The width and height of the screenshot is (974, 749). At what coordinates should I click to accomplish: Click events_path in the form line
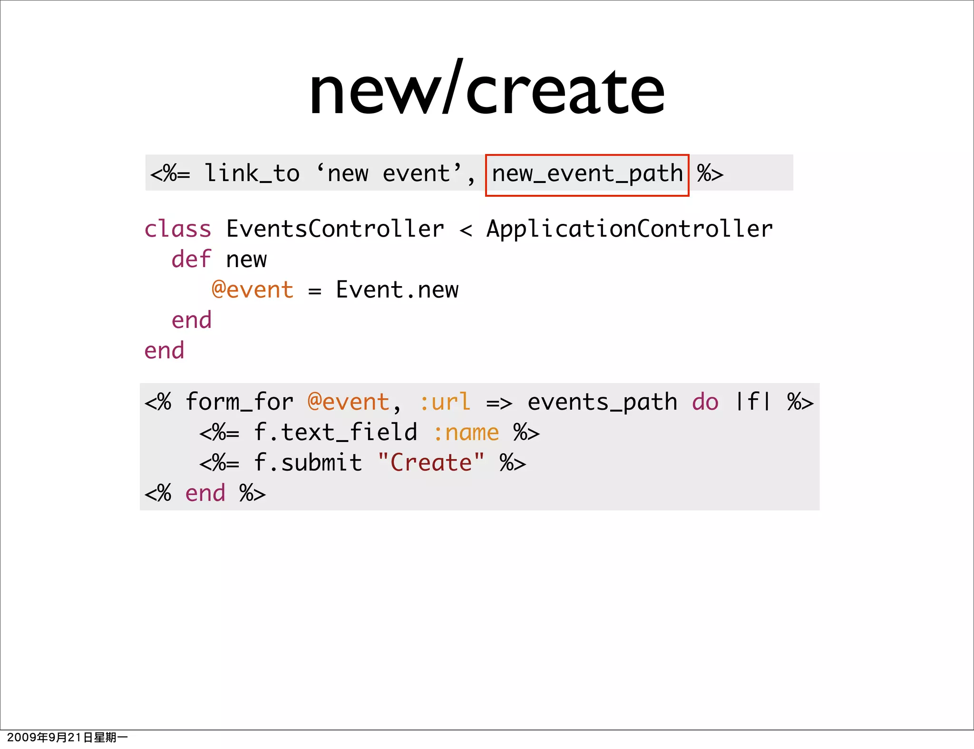coord(602,402)
